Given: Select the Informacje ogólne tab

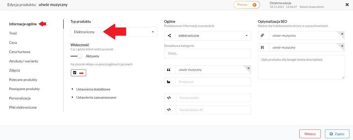Looking at the screenshot, I should pos(23,24).
